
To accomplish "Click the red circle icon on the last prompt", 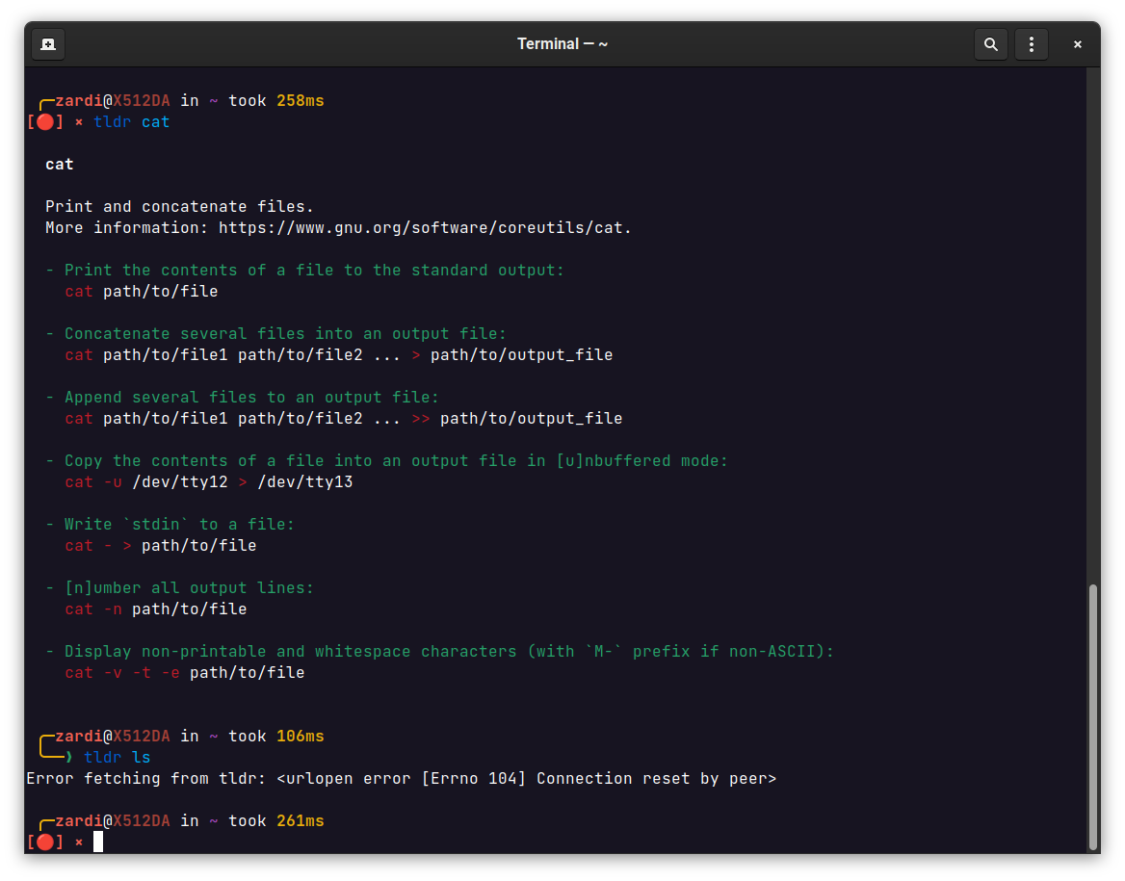I will point(43,841).
